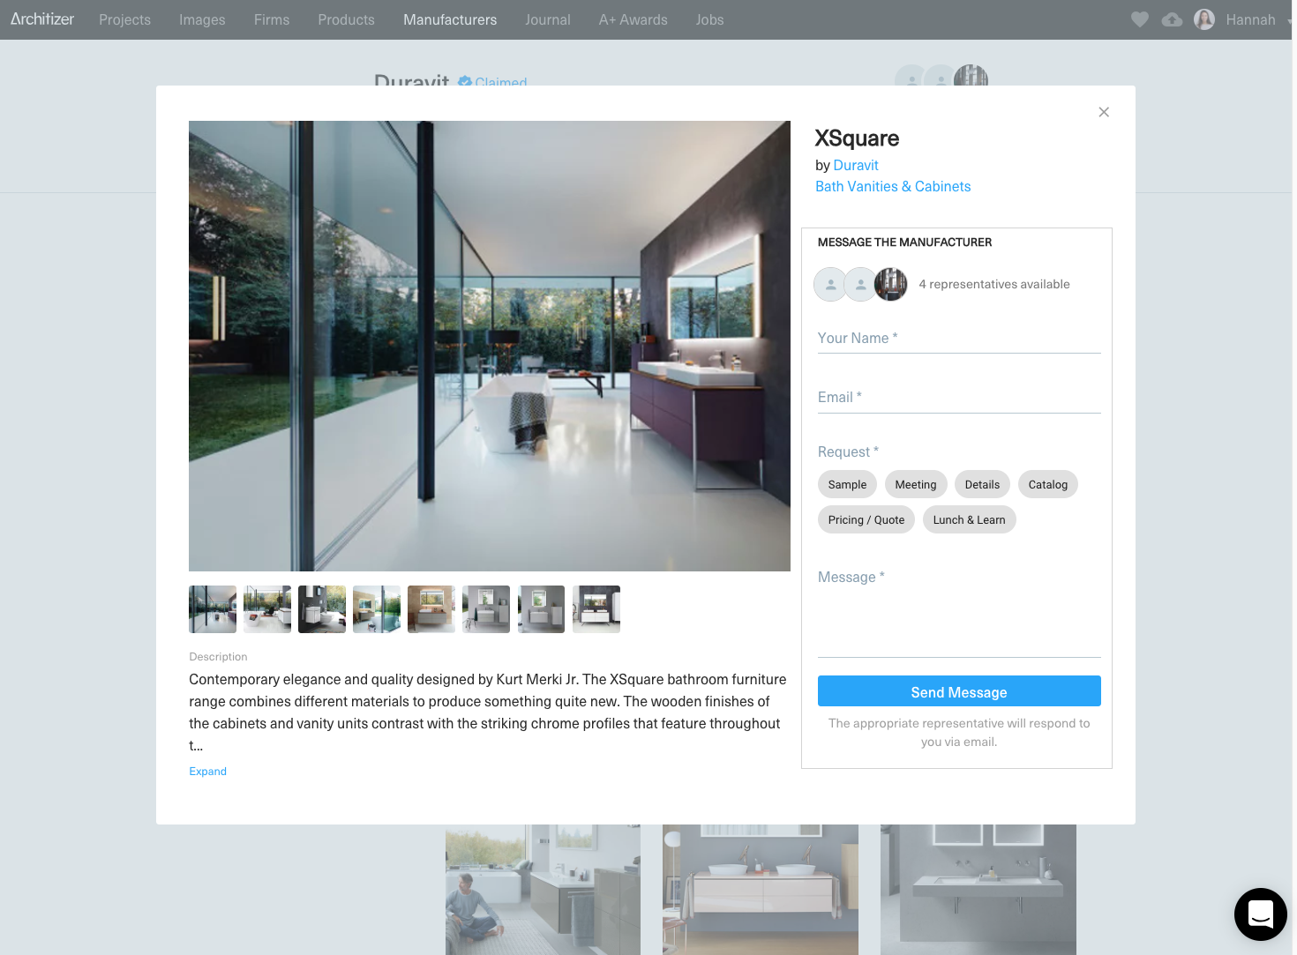Select the Manufacturers nav item
Screen dimensions: 1297x955
tap(450, 19)
